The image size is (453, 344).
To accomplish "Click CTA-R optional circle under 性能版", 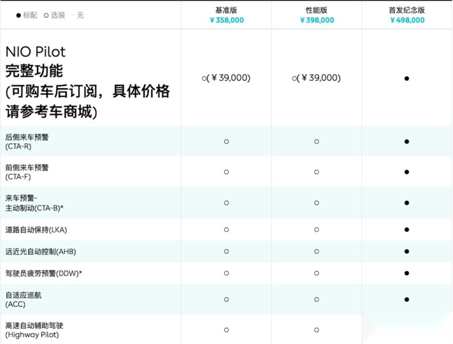I will [x=317, y=142].
